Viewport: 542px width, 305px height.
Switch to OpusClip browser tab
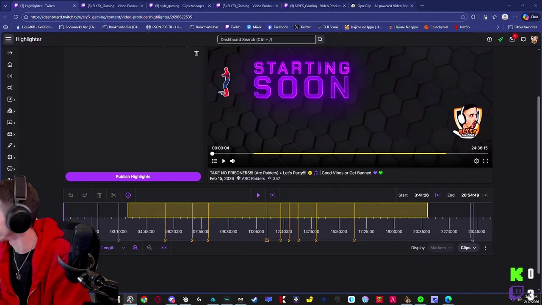click(x=382, y=6)
